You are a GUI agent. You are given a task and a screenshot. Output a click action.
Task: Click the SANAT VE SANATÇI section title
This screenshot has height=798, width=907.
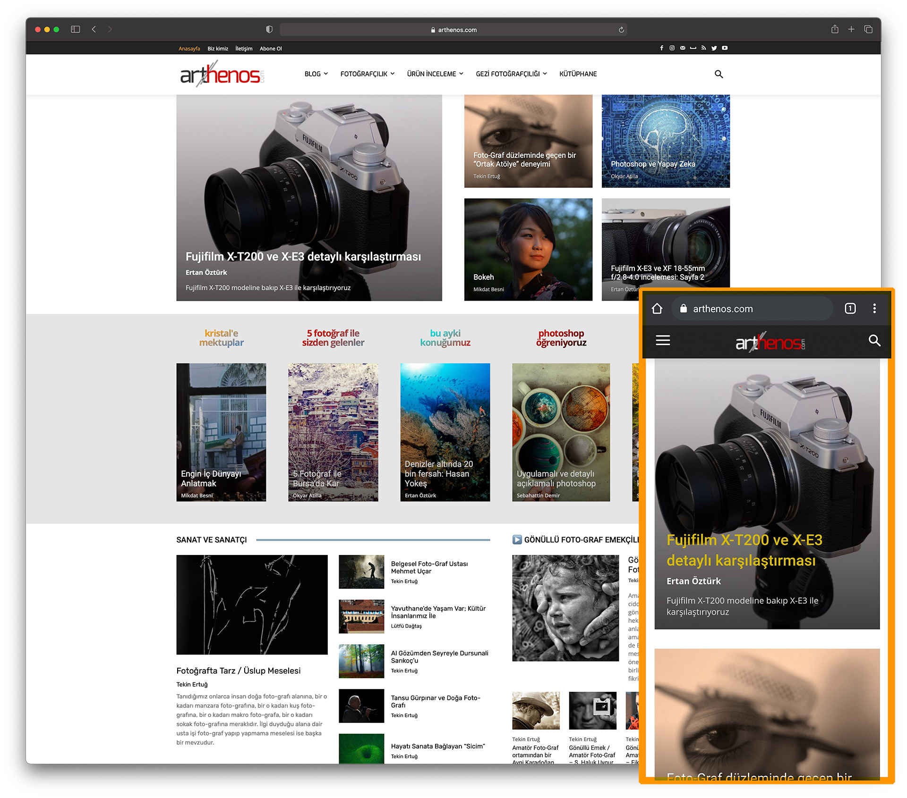point(212,540)
